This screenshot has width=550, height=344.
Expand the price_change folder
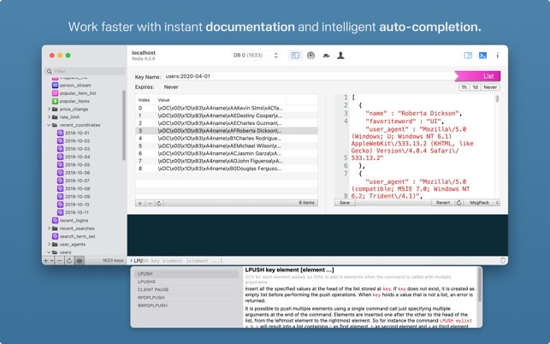(49, 110)
